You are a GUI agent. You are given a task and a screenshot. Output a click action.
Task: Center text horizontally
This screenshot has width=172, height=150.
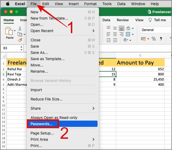115,34
